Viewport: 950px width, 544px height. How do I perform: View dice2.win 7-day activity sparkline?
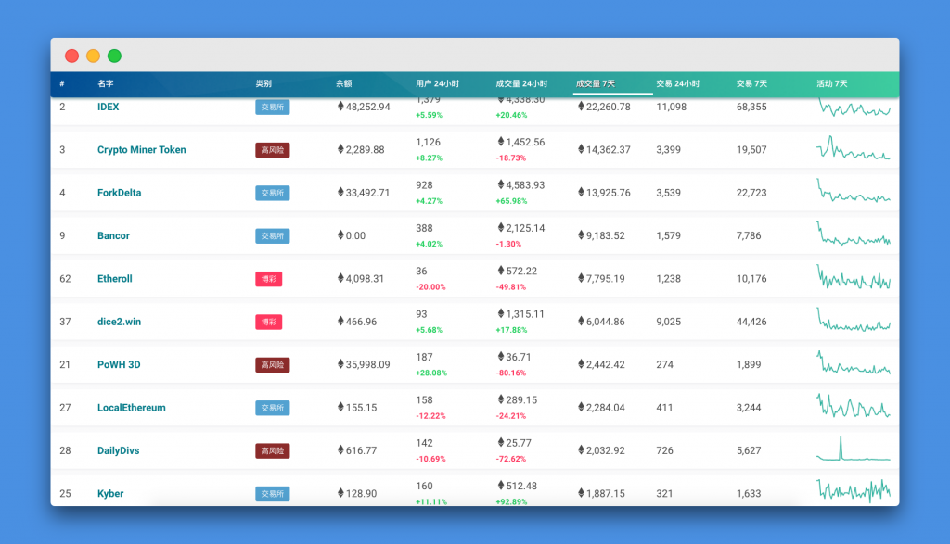[854, 320]
